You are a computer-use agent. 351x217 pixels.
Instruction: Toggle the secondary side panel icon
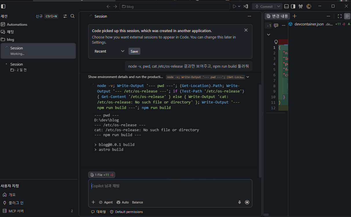click(293, 6)
